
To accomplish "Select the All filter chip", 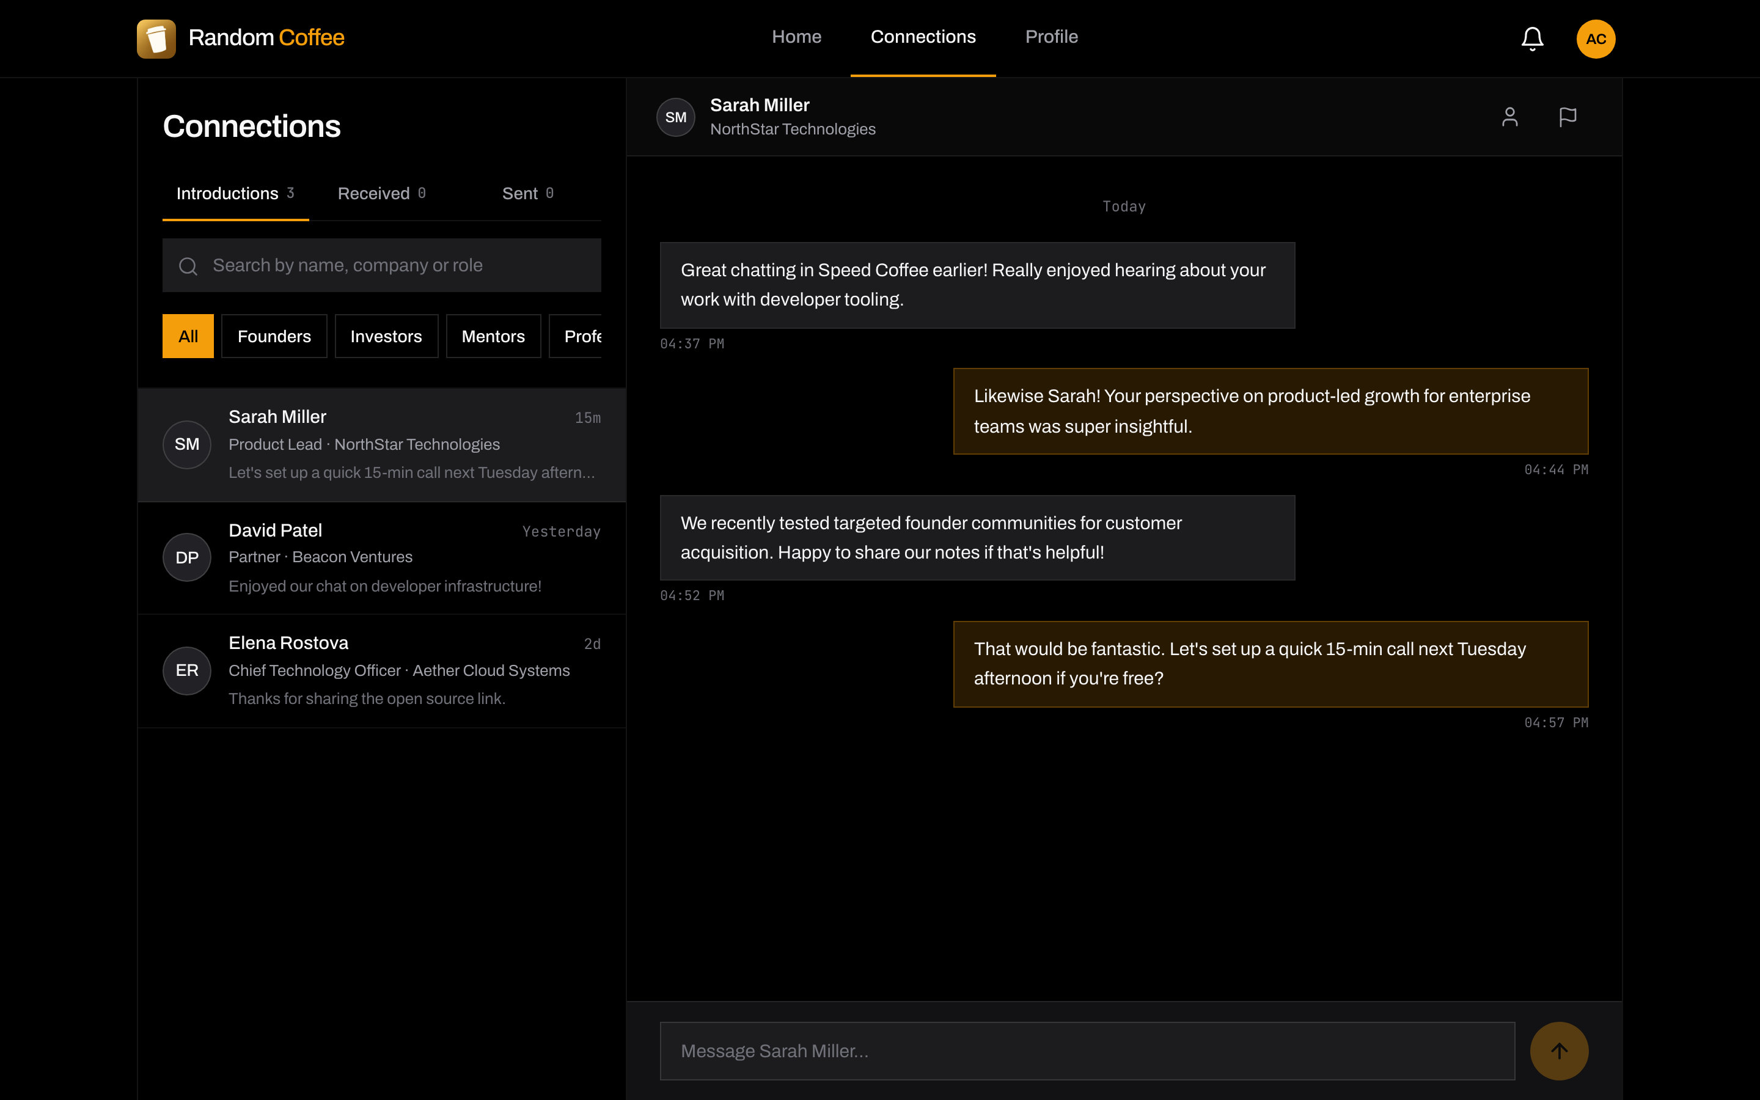I will [188, 336].
